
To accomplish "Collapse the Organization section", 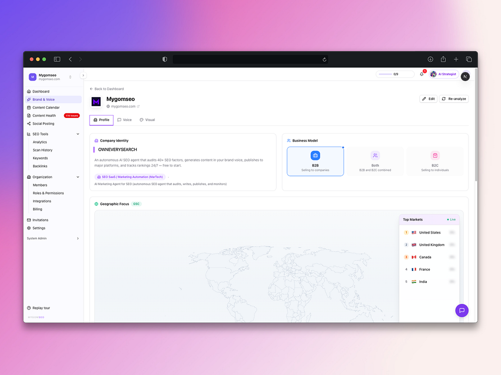I will click(x=54, y=177).
